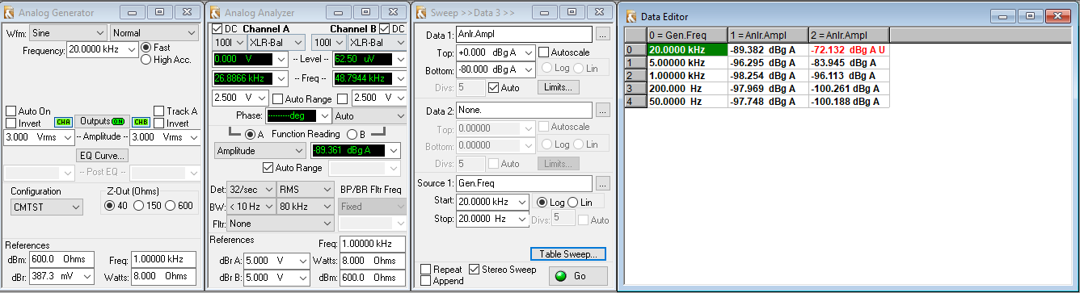This screenshot has height=293, width=1080.
Task: Select the 20.0000 kHz cell in row 0
Action: (687, 49)
